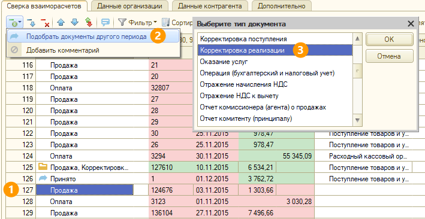
Task: Switch to Данные контрагента tab
Action: tap(210, 6)
